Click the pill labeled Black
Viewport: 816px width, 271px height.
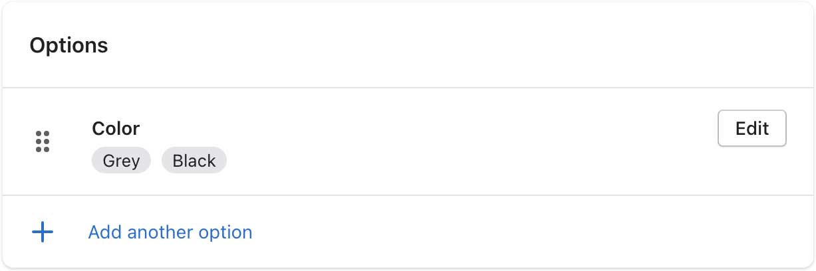[x=194, y=161]
